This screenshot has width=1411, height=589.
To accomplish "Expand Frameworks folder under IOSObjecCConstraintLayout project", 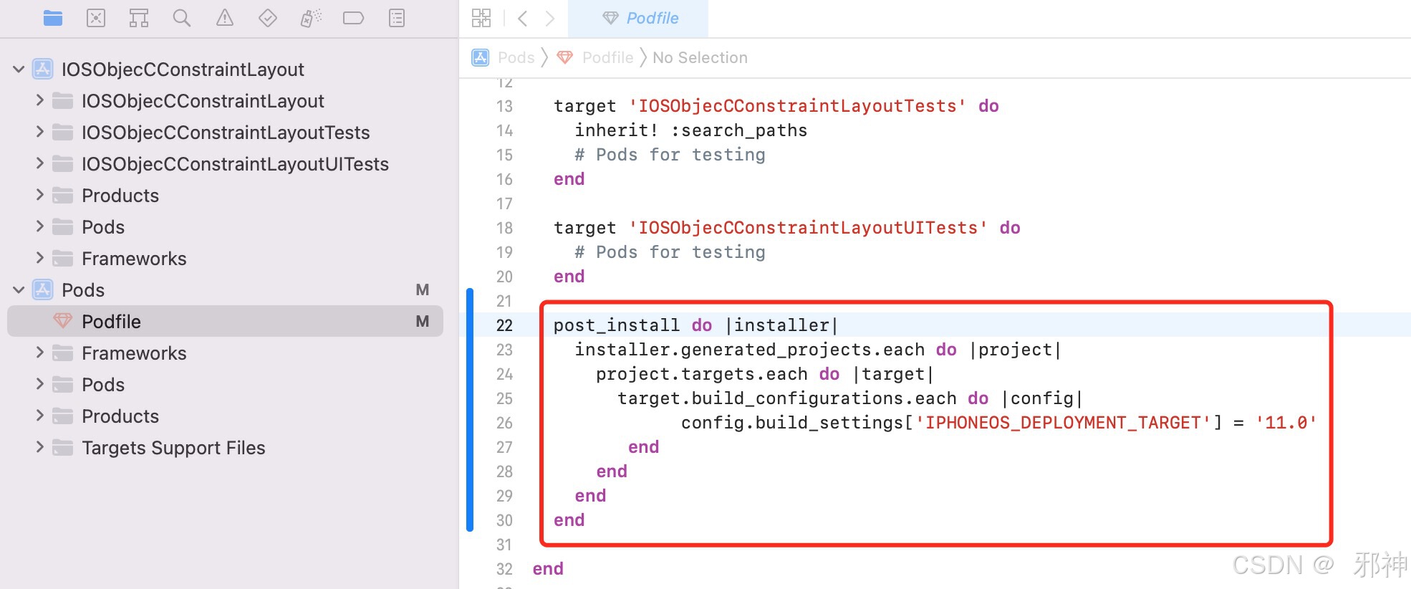I will click(x=40, y=258).
